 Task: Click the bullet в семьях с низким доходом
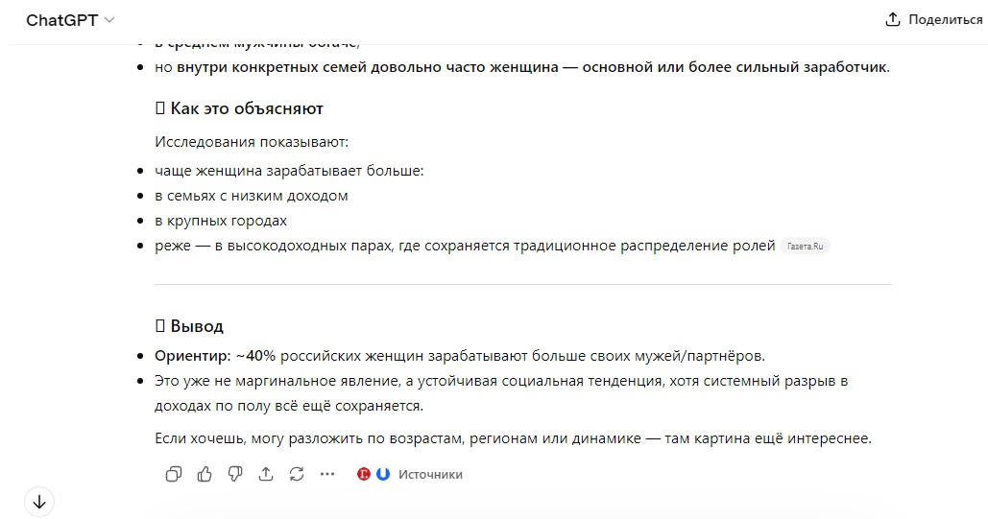[252, 196]
